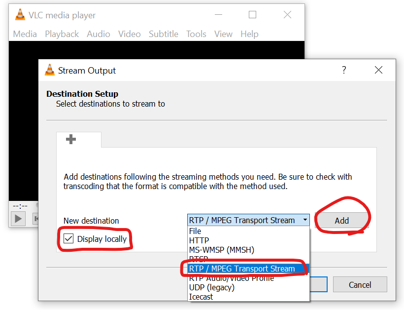Screen dimensions: 404x310
Task: Click the Play button in VLC player
Action: 18,219
